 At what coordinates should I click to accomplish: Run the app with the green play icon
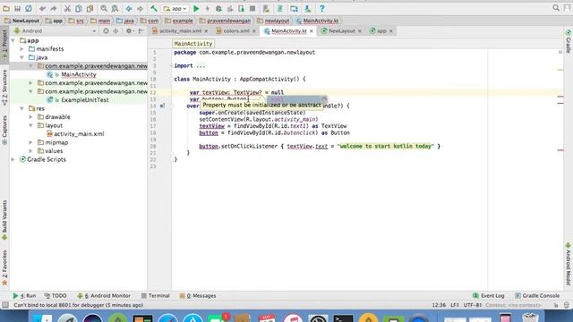tap(196, 8)
